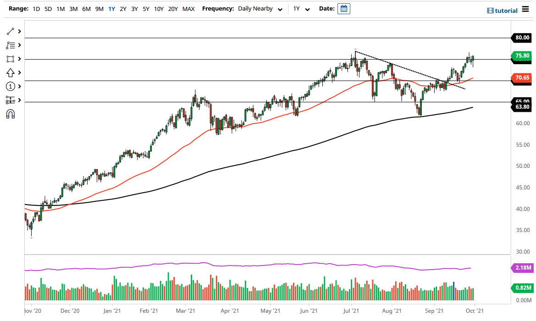Viewport: 536px width, 321px height.
Task: Select the trendline drawing tool
Action: coord(10,31)
